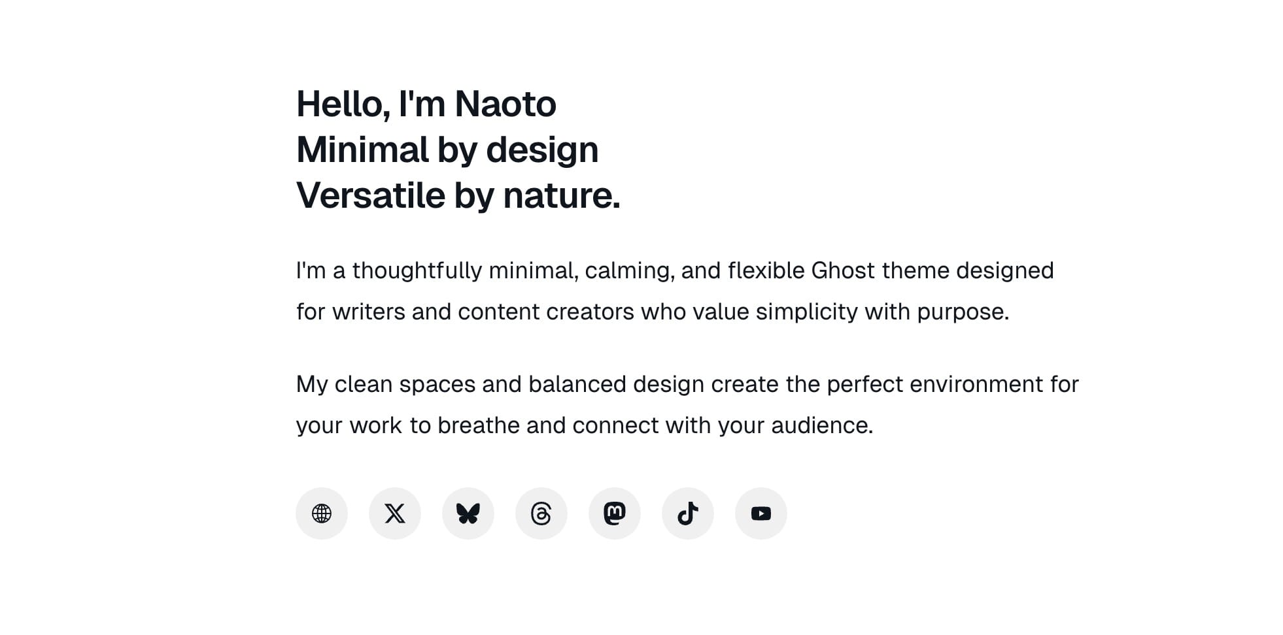Open the TikTok social icon
1283x635 pixels.
point(688,513)
